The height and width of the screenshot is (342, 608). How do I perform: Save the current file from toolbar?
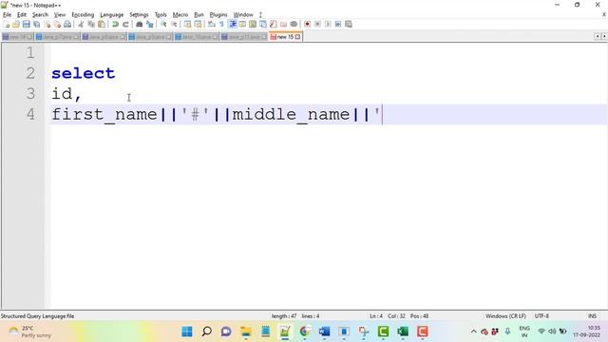coord(26,24)
